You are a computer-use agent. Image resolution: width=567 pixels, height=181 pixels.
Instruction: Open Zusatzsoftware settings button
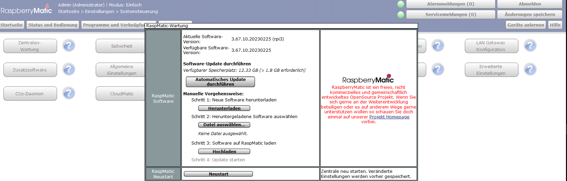30,70
